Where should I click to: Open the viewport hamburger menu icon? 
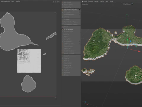(x=83, y=1)
